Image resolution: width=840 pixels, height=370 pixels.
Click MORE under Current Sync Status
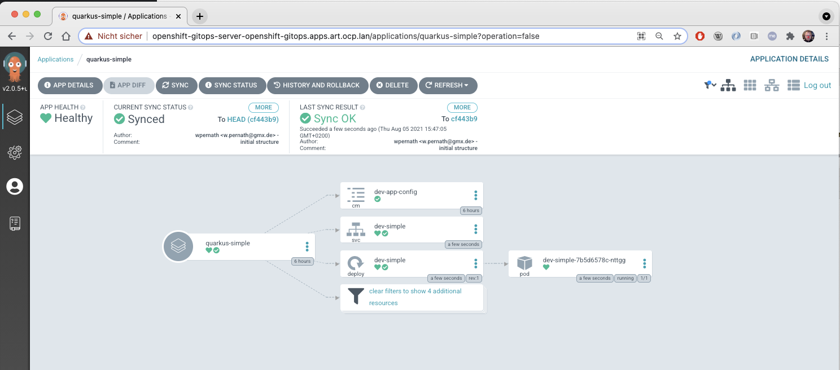pos(264,107)
